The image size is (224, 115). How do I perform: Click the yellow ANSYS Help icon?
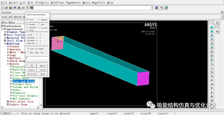tap(27, 8)
